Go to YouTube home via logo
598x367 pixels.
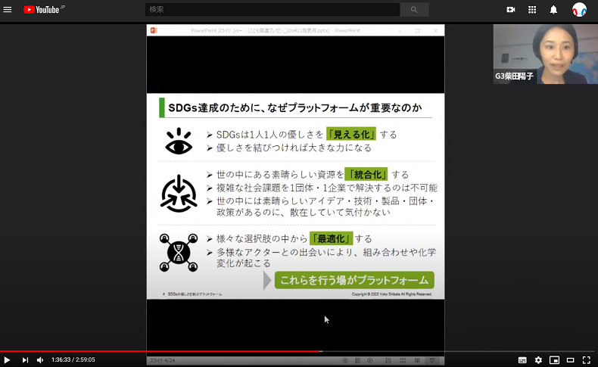pyautogui.click(x=44, y=10)
